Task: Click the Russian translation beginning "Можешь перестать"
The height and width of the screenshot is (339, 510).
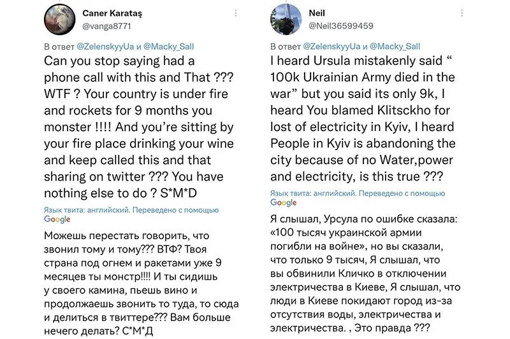Action: 141,283
